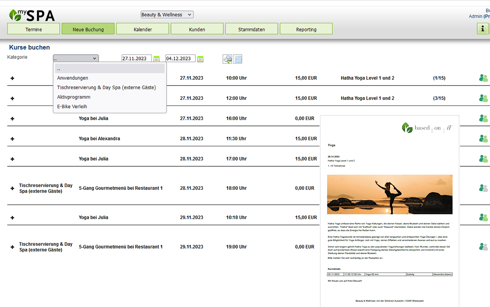Open participants for the Hatha Yoga 27.11 course
The width and height of the screenshot is (490, 307).
pyautogui.click(x=483, y=78)
